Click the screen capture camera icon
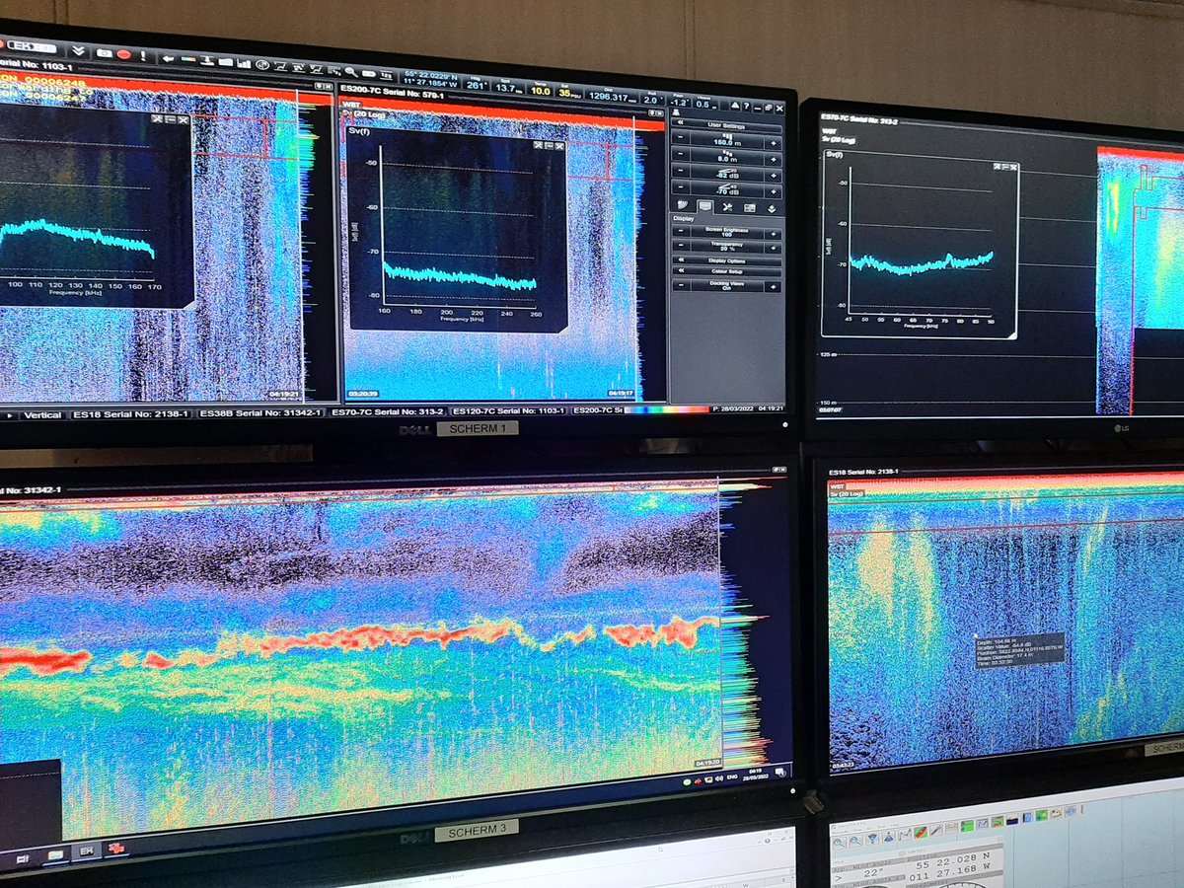The image size is (1184, 888). (104, 53)
